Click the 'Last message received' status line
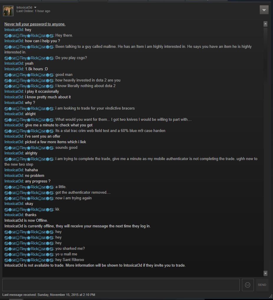 49,295
